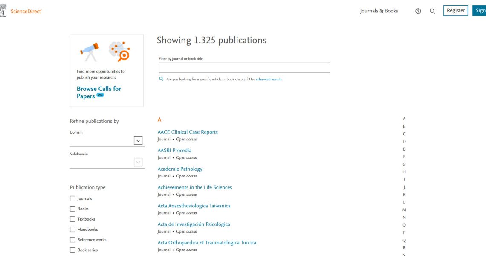
Task: Open the help question mark icon
Action: 418,11
